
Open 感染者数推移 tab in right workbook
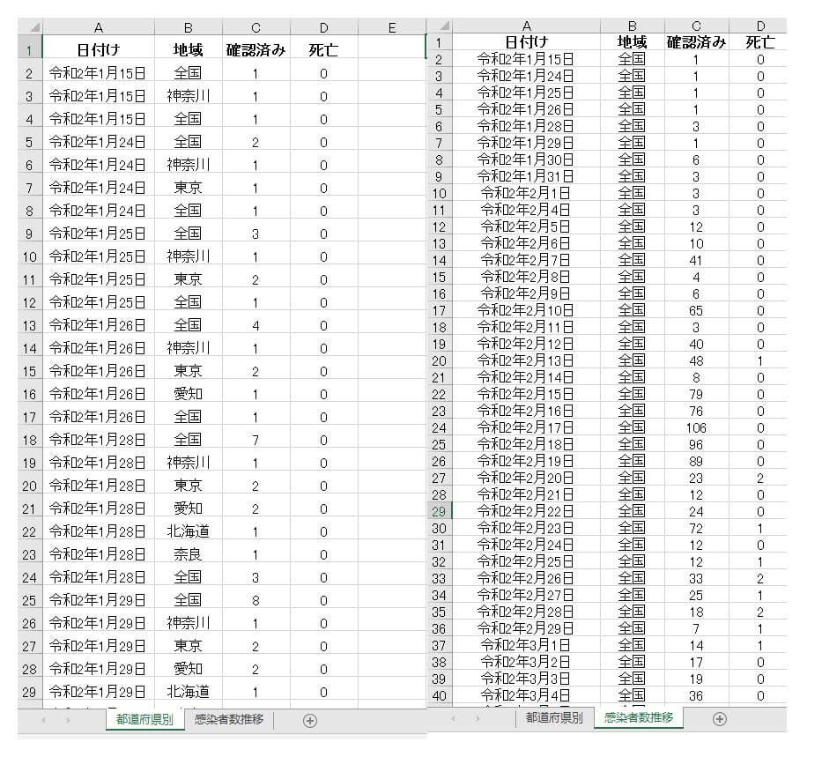(x=638, y=717)
